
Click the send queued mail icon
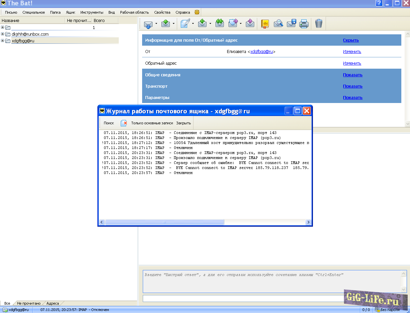[x=166, y=24]
